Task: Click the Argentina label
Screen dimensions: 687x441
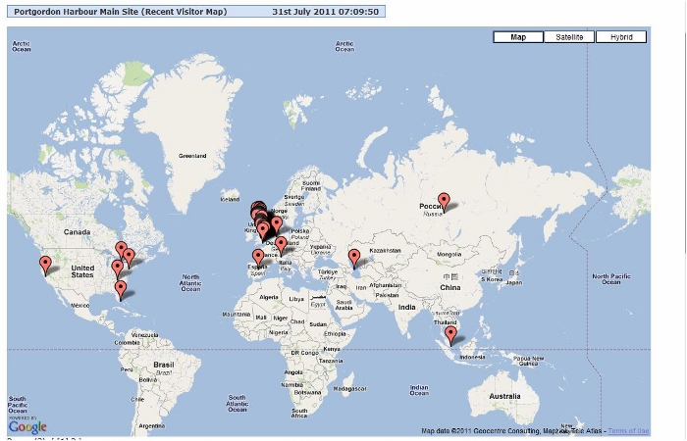Action: coord(151,425)
